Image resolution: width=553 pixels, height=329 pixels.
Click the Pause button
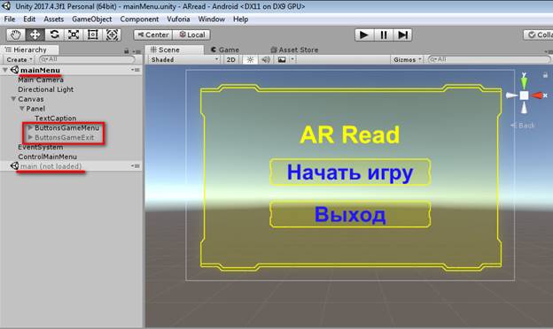coord(384,34)
